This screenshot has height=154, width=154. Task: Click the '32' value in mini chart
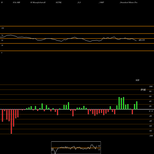99,146
